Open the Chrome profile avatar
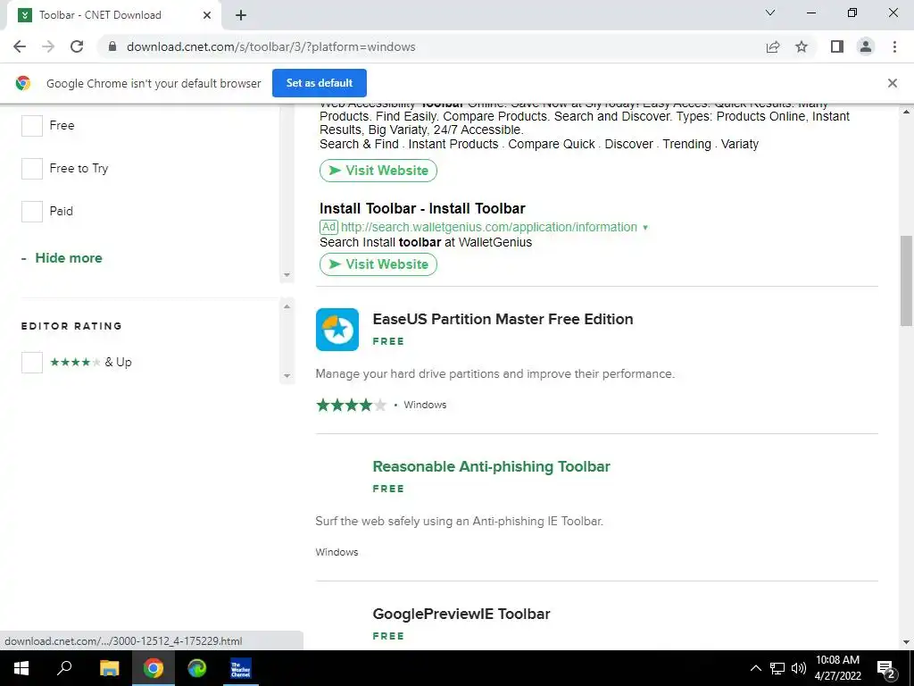 click(x=866, y=46)
